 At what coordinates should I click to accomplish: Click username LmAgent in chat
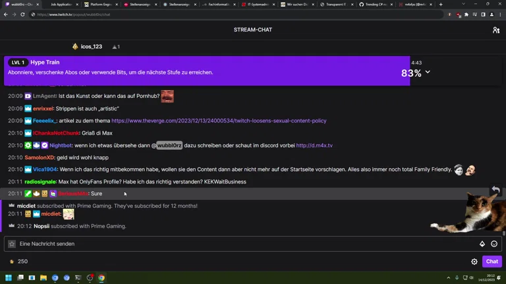tap(44, 96)
